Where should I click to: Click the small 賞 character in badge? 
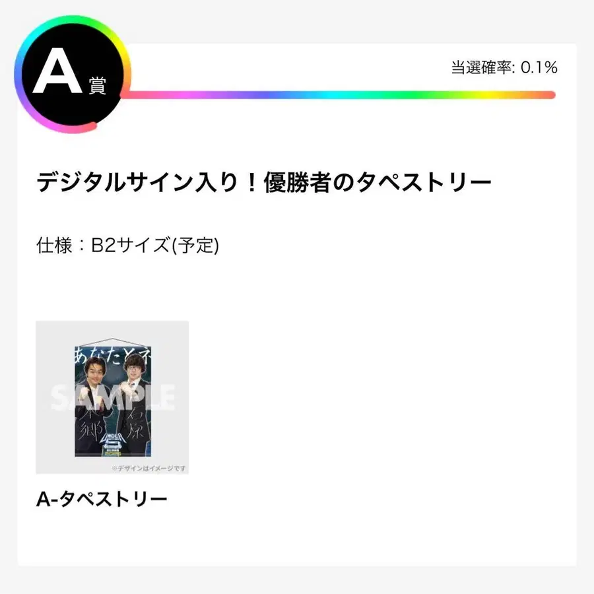[96, 85]
